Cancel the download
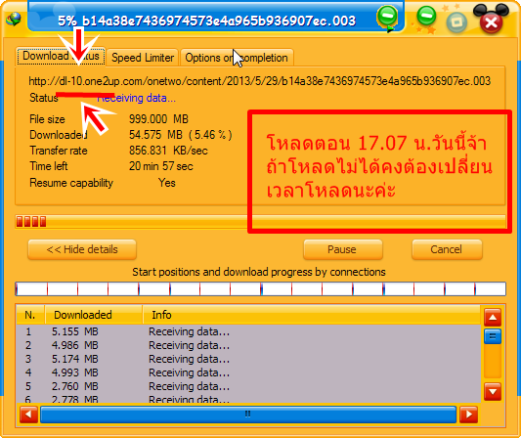Image resolution: width=521 pixels, height=438 pixels. (447, 249)
